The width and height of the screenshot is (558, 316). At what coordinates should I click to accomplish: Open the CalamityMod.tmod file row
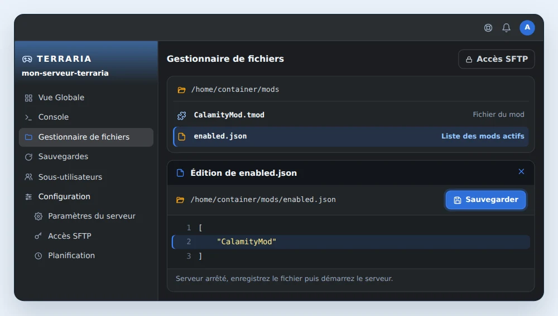351,115
